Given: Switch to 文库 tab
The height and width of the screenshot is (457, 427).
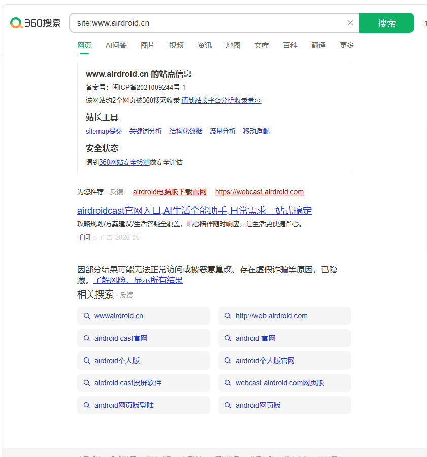Looking at the screenshot, I should click(261, 46).
